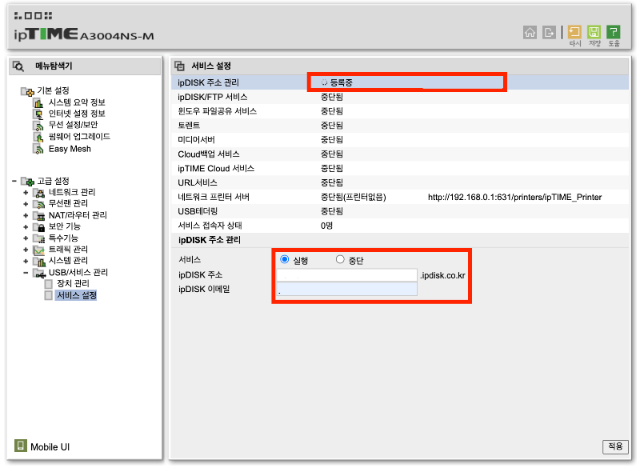Click the ipDISK 주소 input field

click(346, 275)
